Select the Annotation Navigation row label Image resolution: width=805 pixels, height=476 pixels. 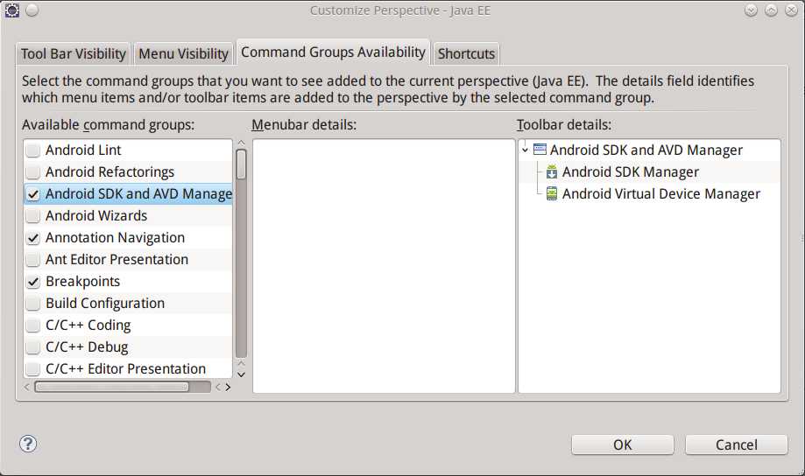(115, 237)
